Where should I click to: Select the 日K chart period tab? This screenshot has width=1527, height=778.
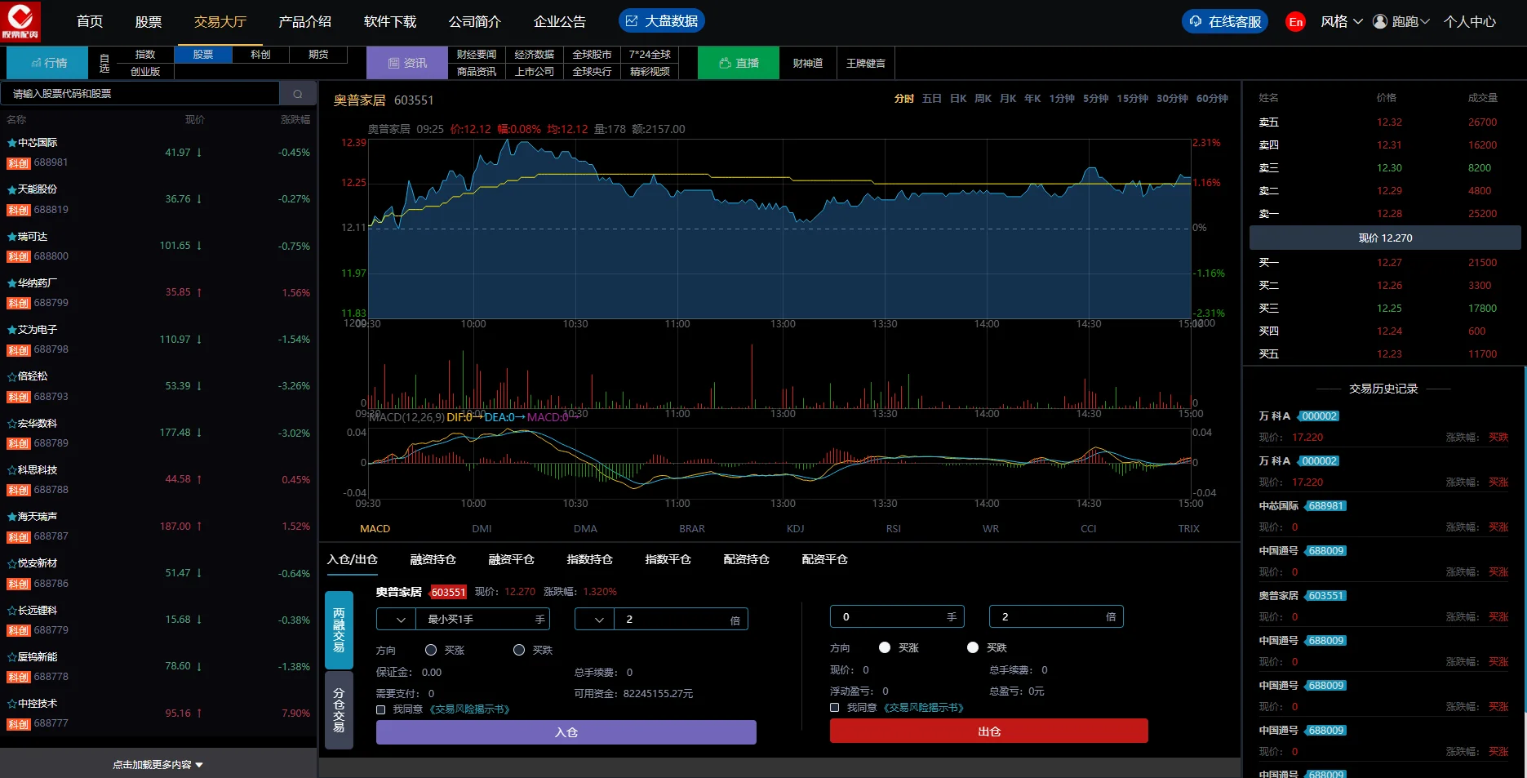click(958, 99)
